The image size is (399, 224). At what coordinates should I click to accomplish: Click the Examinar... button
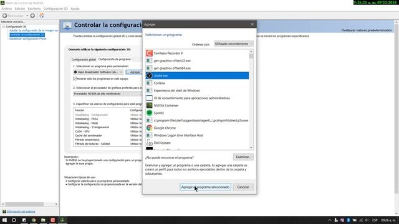[x=243, y=157]
